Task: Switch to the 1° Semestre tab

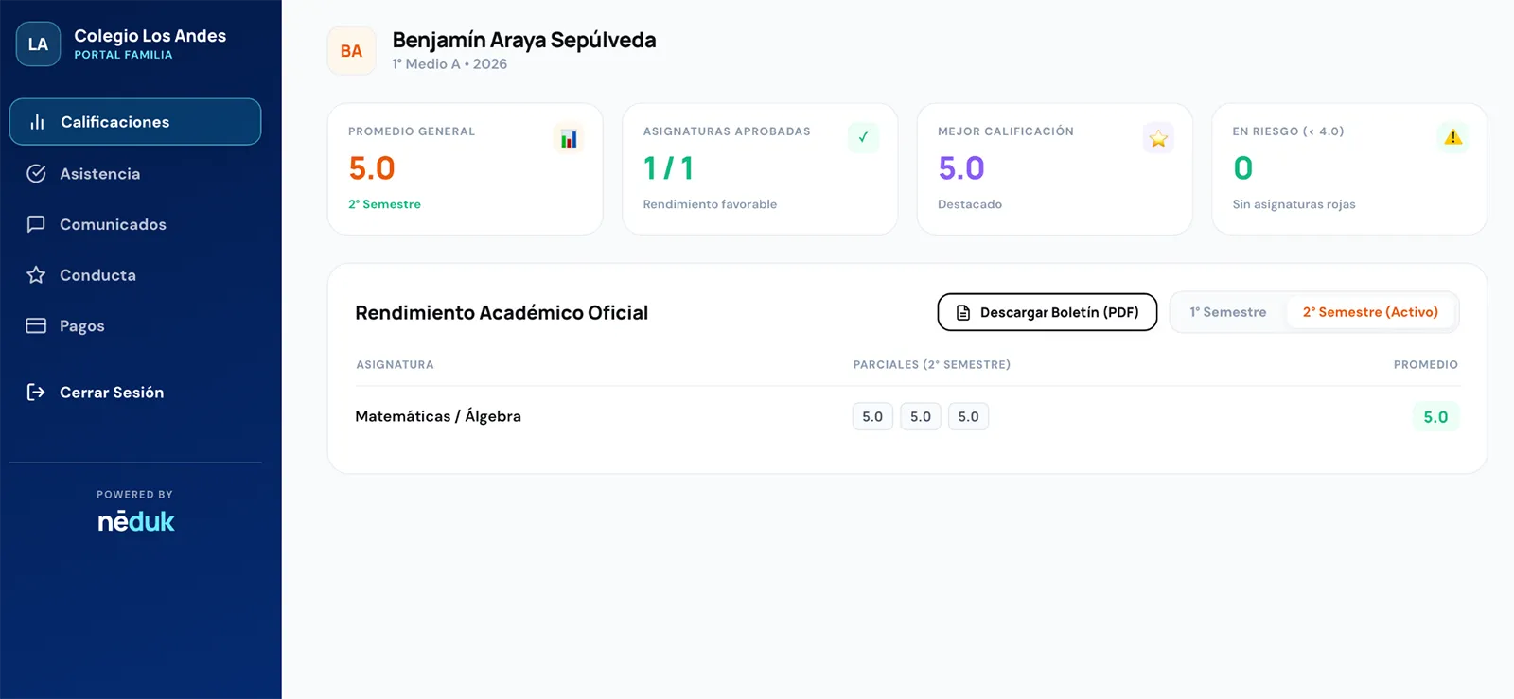Action: coord(1228,312)
